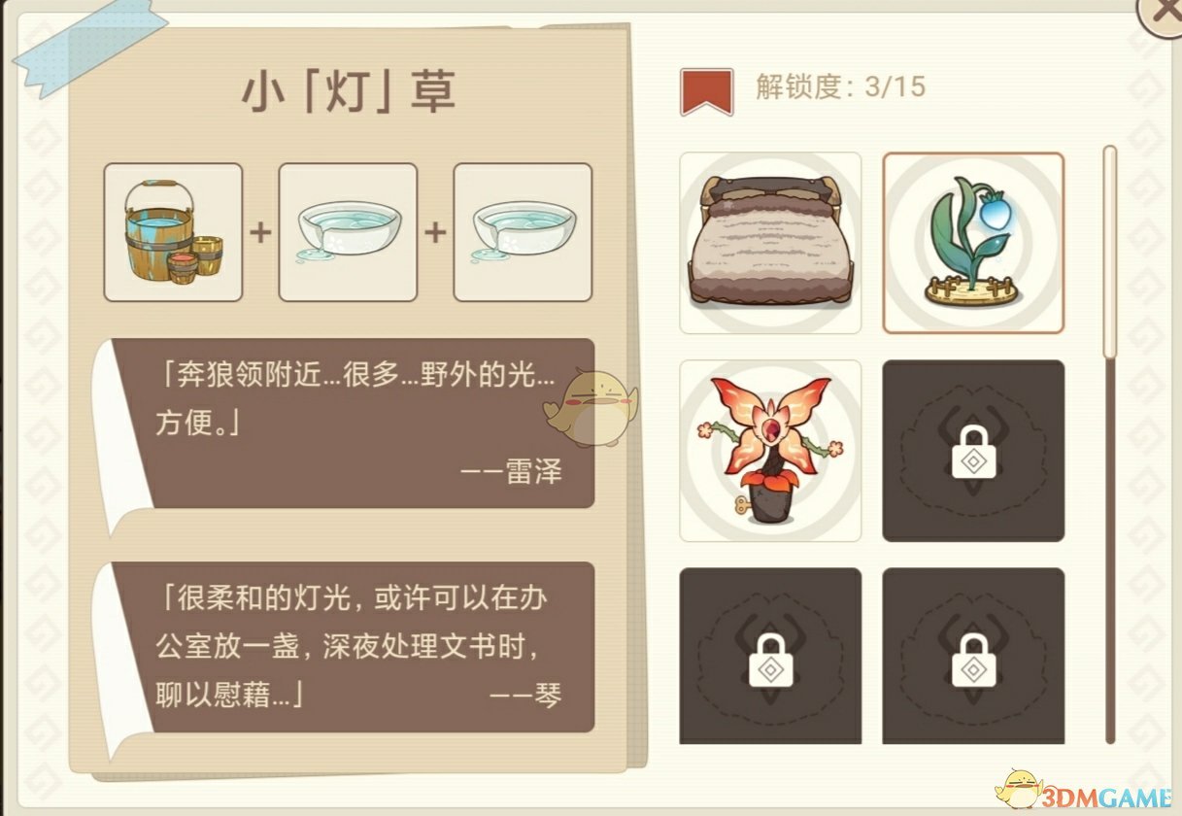Click the 解锁度 3/15 progress label
The width and height of the screenshot is (1182, 816).
click(840, 86)
